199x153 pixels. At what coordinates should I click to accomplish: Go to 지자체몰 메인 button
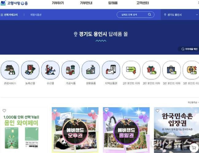coord(189,49)
